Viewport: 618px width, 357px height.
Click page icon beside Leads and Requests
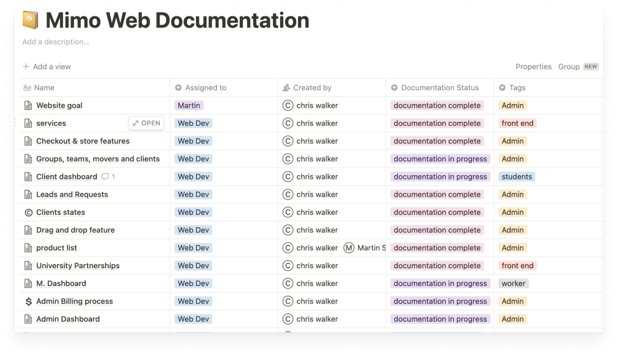pos(28,195)
